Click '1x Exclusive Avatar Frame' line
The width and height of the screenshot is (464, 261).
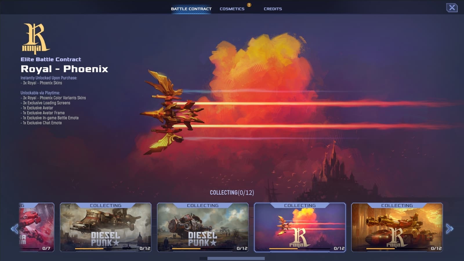click(43, 113)
